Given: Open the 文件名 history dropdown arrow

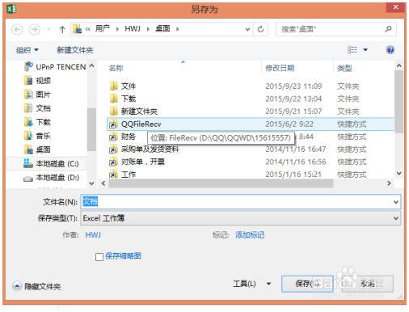Looking at the screenshot, I should coord(396,201).
